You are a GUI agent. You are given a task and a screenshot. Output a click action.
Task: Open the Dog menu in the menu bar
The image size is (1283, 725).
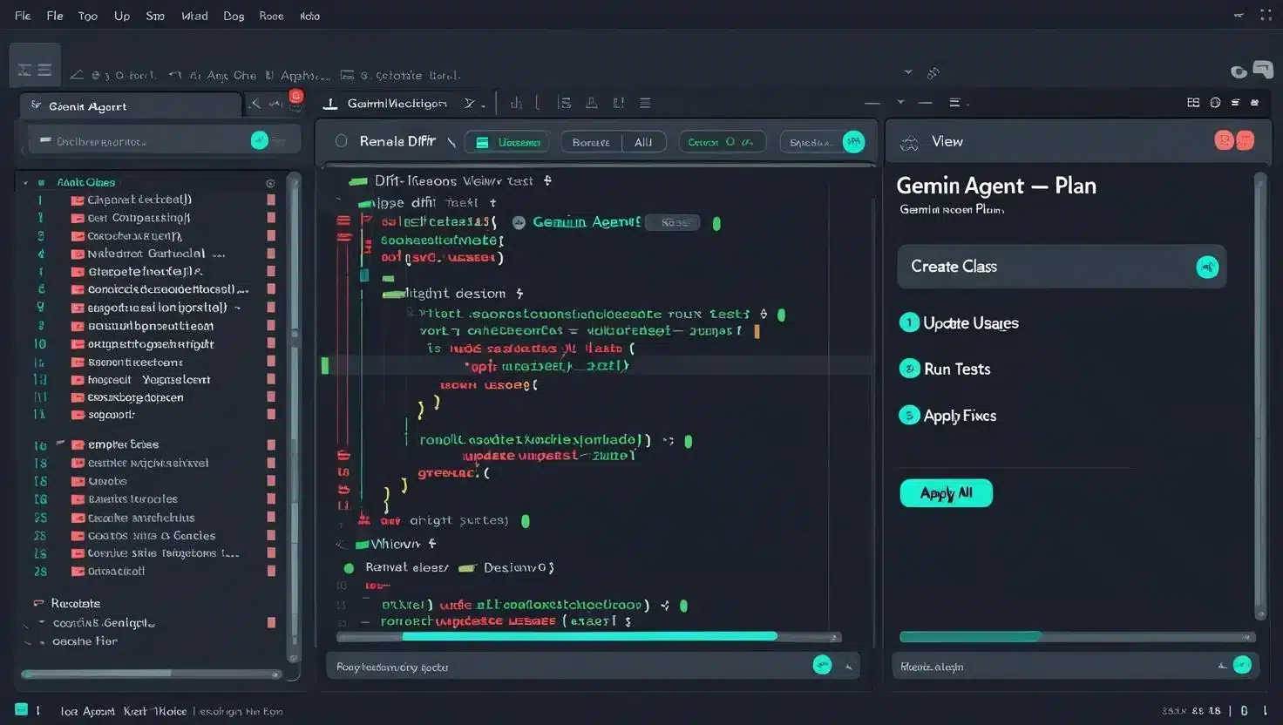(234, 16)
